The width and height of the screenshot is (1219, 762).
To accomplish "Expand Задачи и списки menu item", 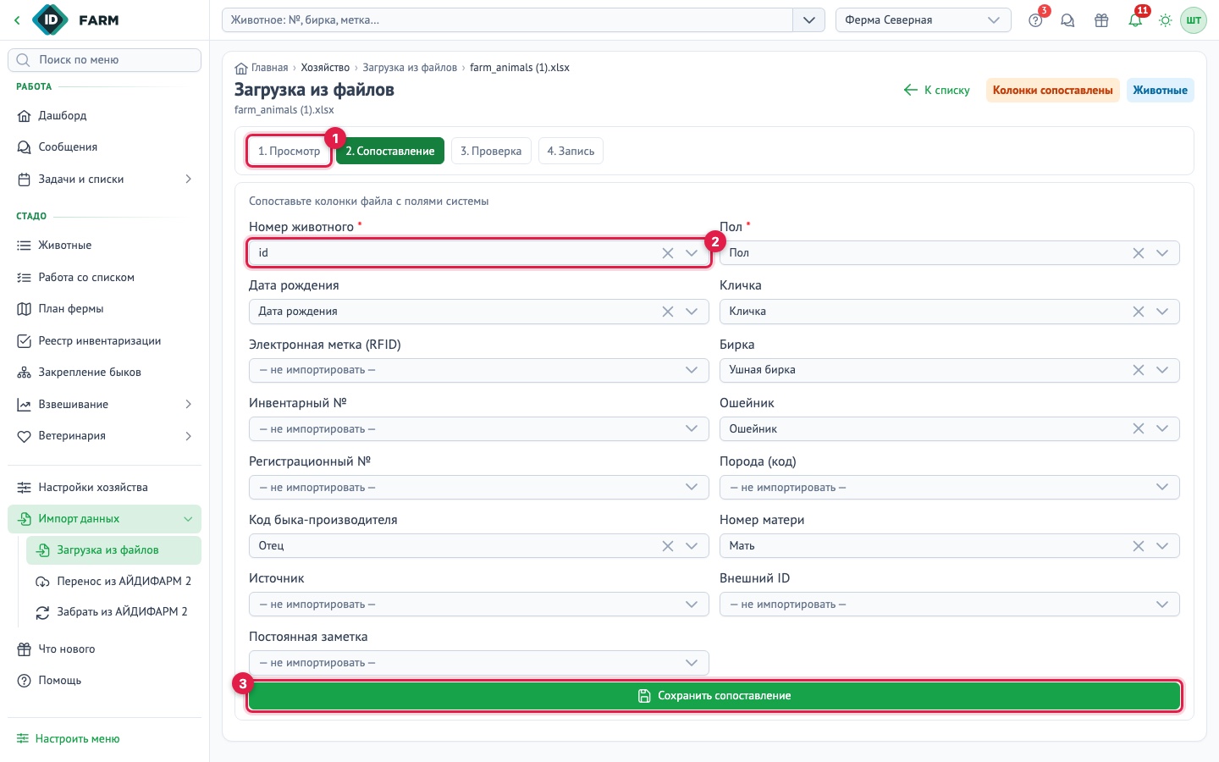I will point(104,179).
